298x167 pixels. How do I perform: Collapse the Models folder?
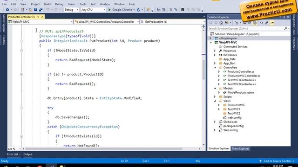[215, 89]
